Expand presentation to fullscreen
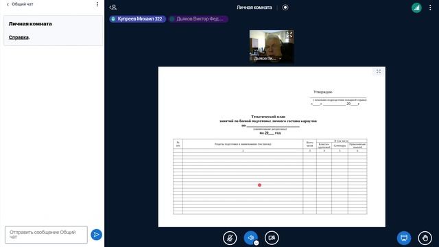The height and width of the screenshot is (247, 439). [379, 71]
